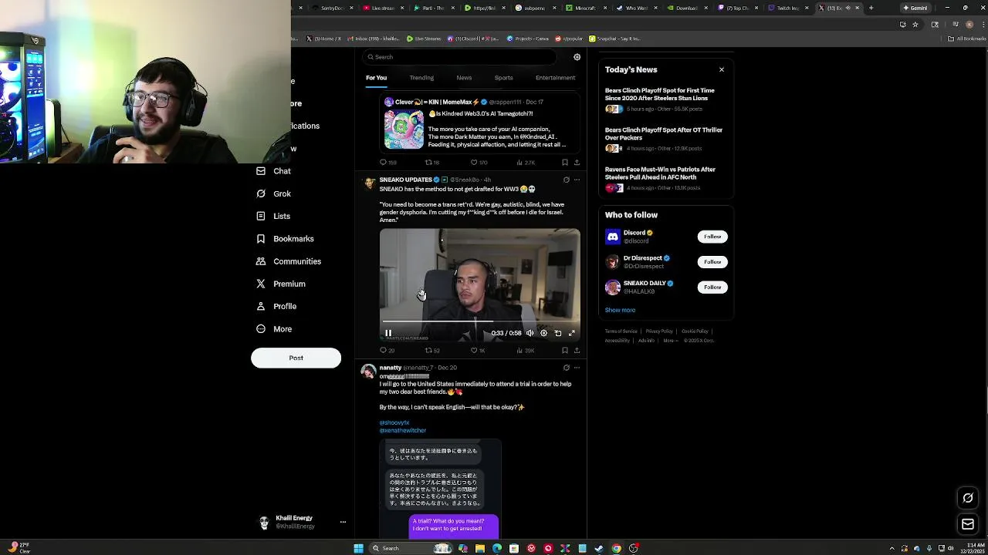988x555 pixels.
Task: Bookmark the Kindred Tamagotchi post
Action: 565,163
